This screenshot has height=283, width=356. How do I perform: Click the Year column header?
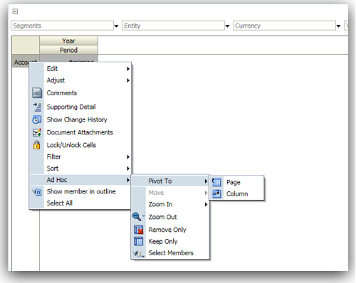[68, 41]
